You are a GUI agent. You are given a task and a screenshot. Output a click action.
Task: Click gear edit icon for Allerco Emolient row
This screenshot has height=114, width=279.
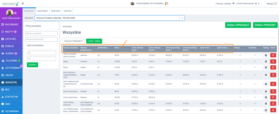pos(266,55)
